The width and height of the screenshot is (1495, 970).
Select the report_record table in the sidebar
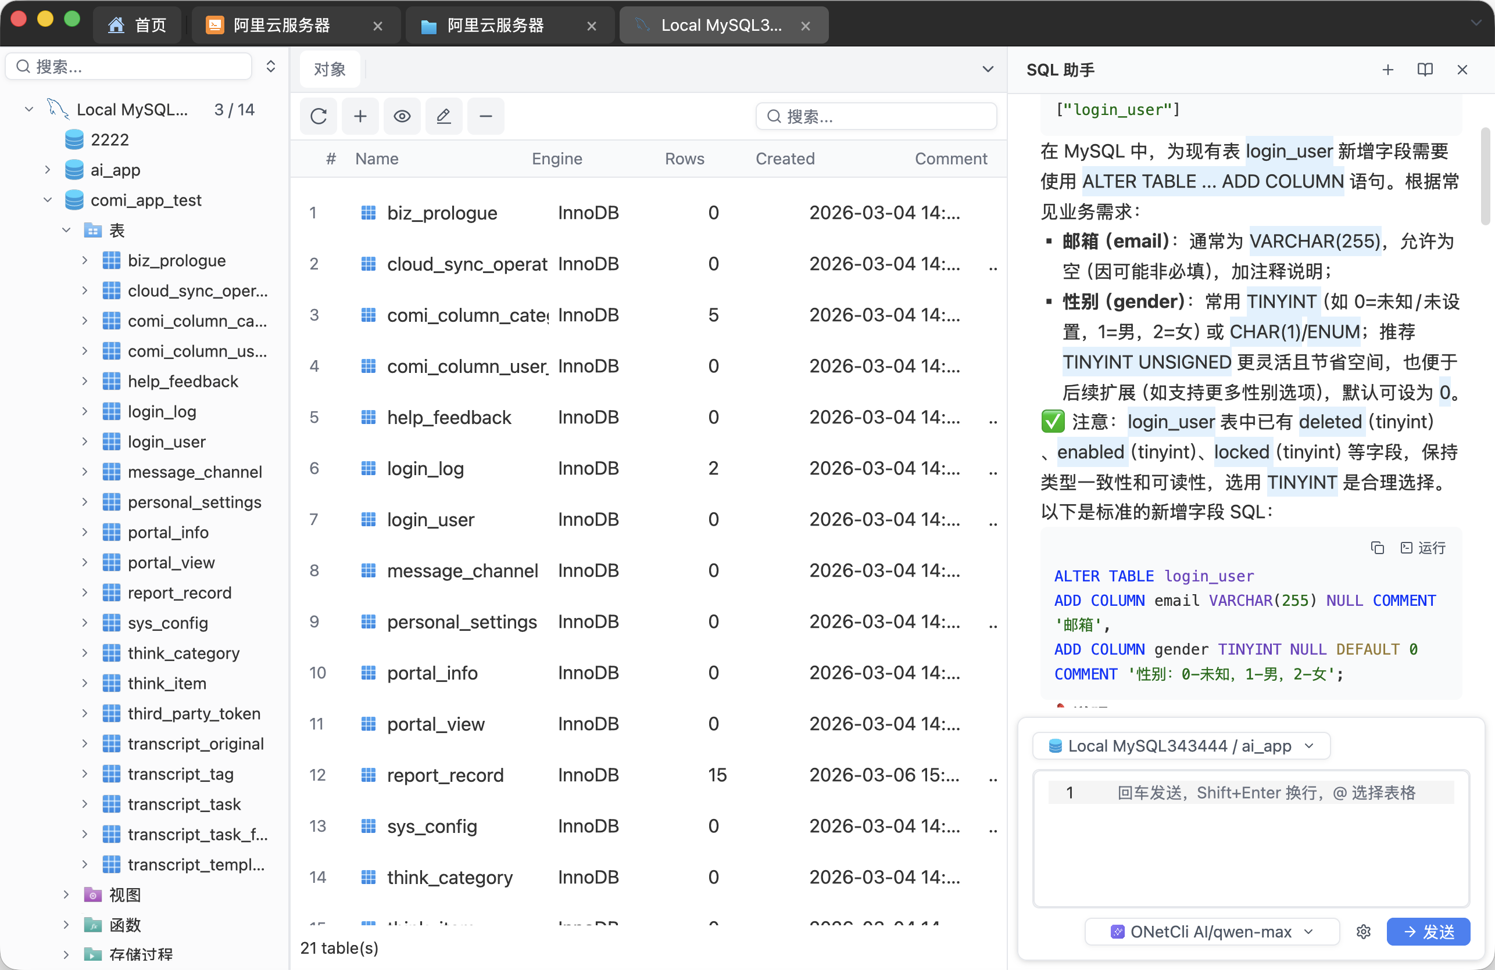tap(180, 592)
